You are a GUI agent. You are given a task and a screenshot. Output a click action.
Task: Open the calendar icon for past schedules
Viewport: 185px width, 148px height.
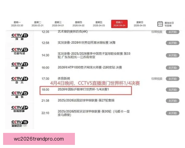click(x=160, y=24)
